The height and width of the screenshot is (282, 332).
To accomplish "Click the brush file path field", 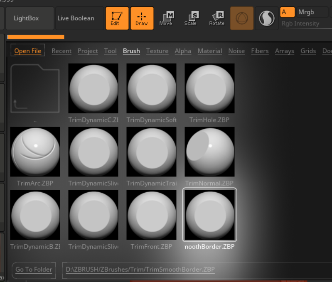I will pyautogui.click(x=197, y=270).
